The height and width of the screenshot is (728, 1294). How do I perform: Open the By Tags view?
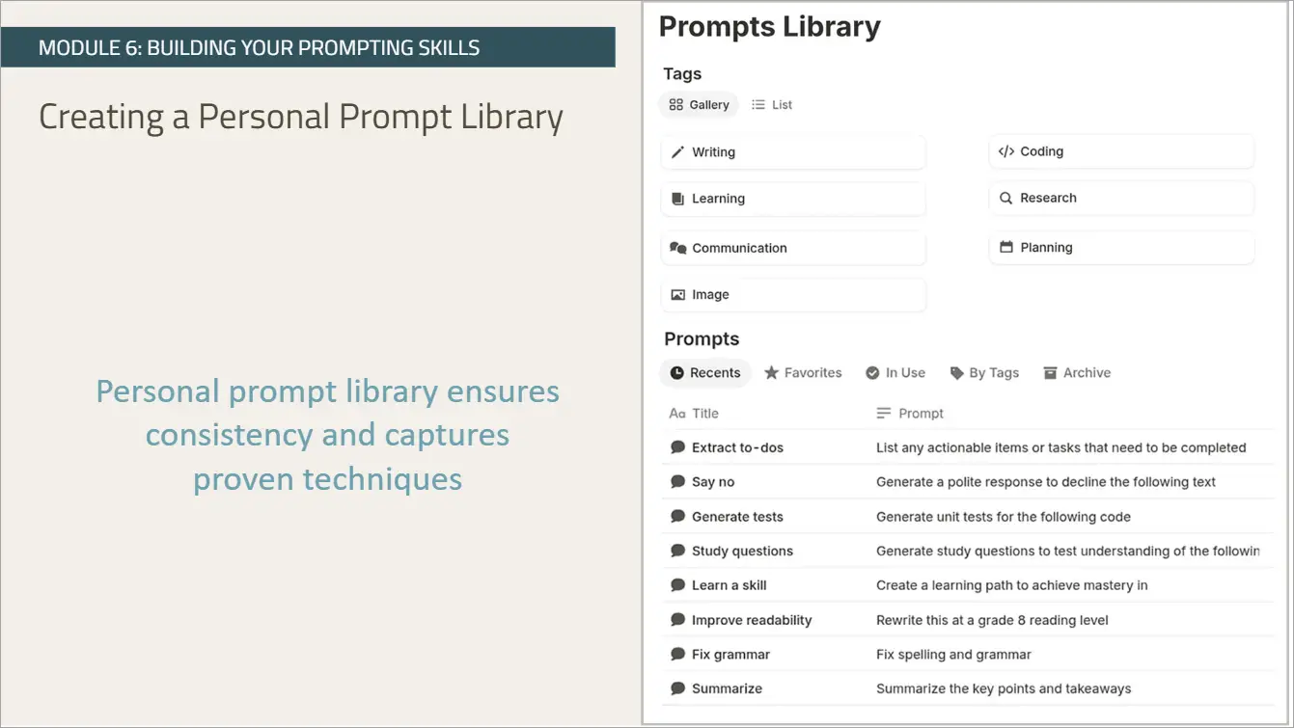coord(984,373)
